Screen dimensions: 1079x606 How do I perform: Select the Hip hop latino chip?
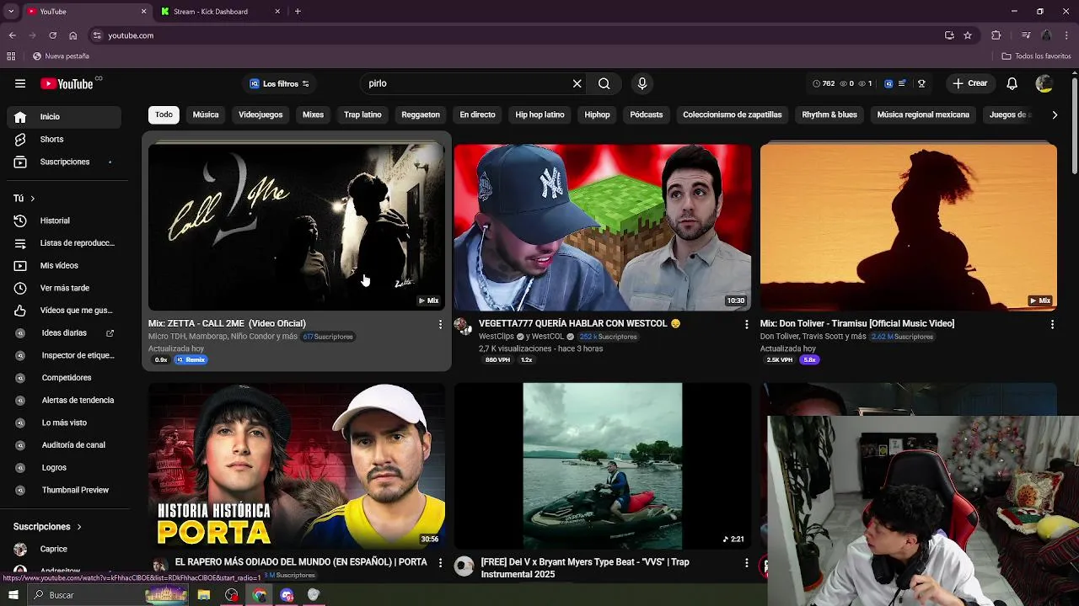pyautogui.click(x=539, y=114)
